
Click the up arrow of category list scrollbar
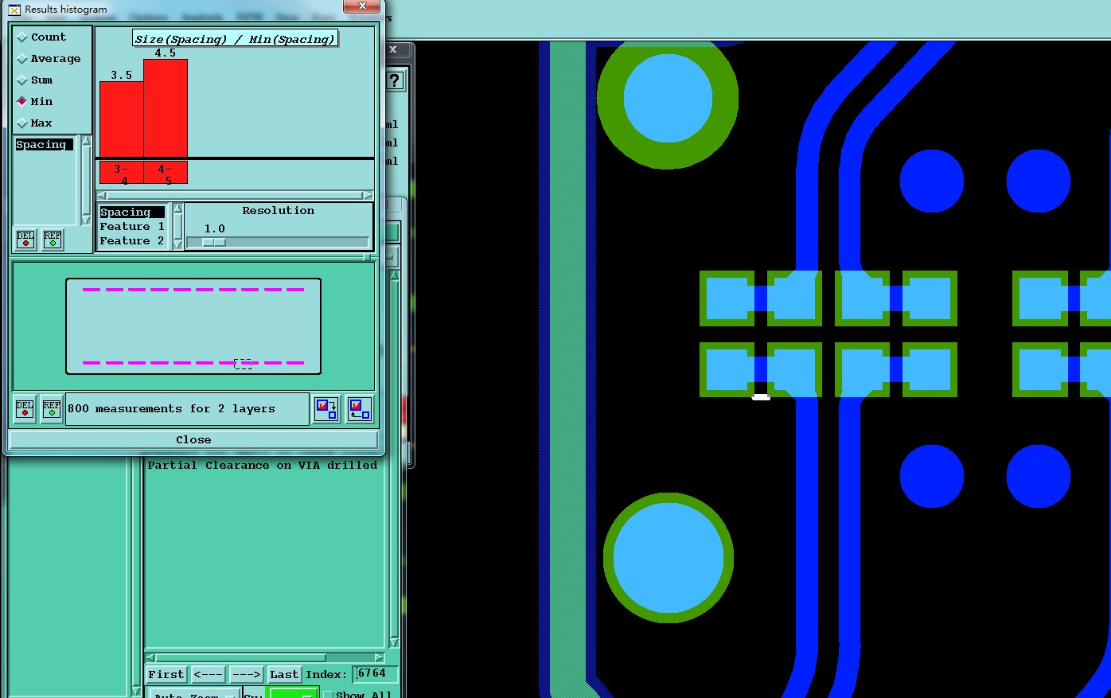coord(86,142)
